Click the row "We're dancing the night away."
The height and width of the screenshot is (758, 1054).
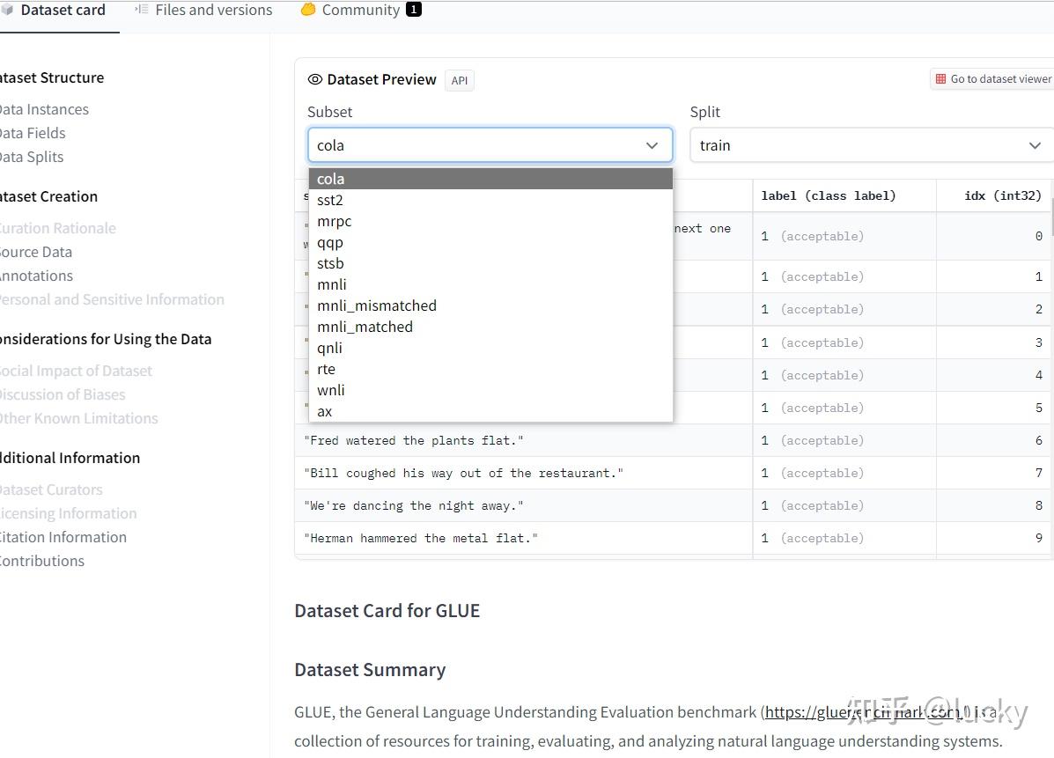tap(673, 506)
